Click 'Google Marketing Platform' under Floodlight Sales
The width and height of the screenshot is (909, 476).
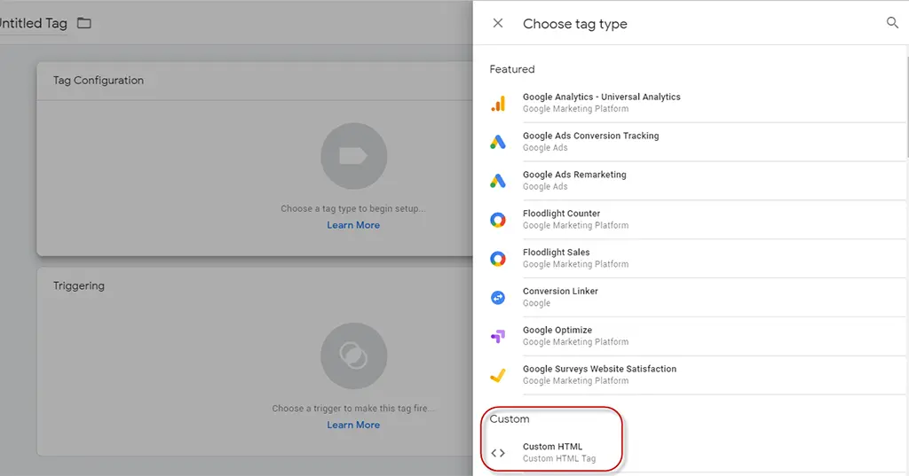(575, 264)
